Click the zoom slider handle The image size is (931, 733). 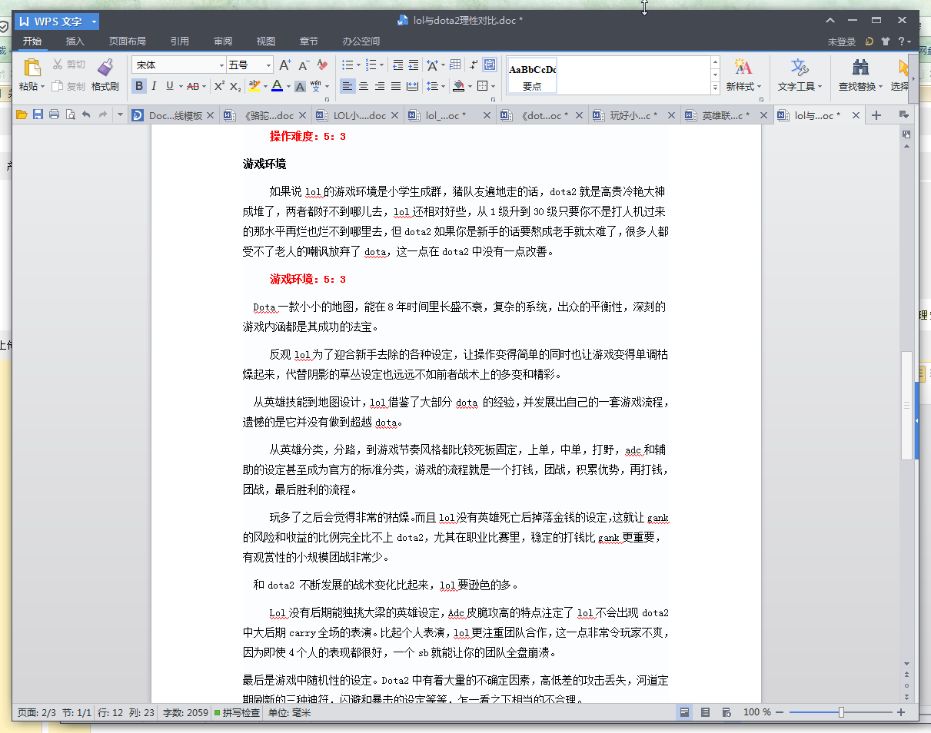[x=841, y=713]
